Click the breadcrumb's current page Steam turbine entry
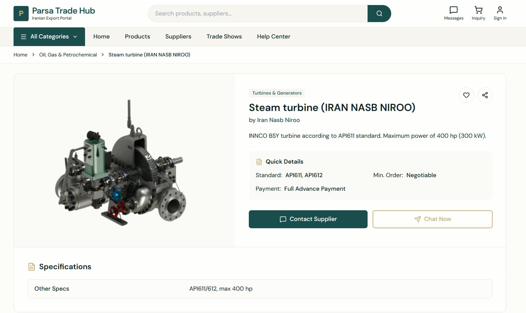Viewport: 526px width, 313px height. coord(149,55)
